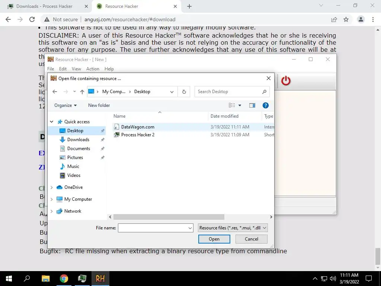Open File Explorer from taskbar
The image size is (381, 286).
click(45, 279)
